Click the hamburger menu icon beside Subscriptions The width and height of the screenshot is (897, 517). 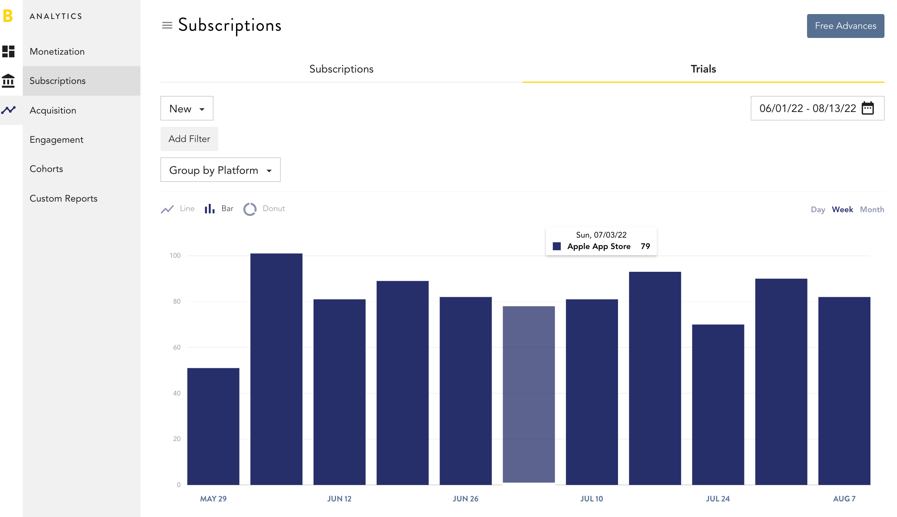[167, 25]
